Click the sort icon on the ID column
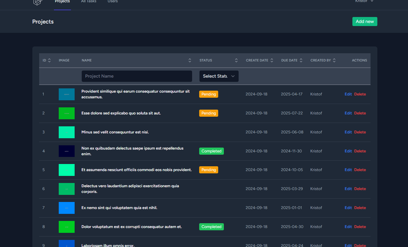 coord(49,60)
